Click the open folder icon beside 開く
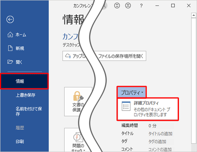The height and width of the screenshot is (152, 197). point(10,62)
